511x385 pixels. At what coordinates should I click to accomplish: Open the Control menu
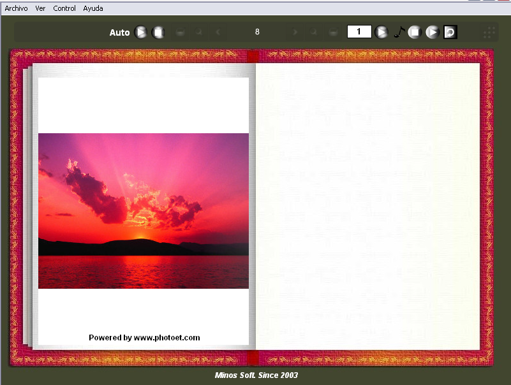(64, 8)
